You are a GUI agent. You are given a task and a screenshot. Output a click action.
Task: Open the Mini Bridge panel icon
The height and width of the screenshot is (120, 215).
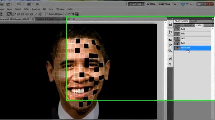tap(170, 24)
